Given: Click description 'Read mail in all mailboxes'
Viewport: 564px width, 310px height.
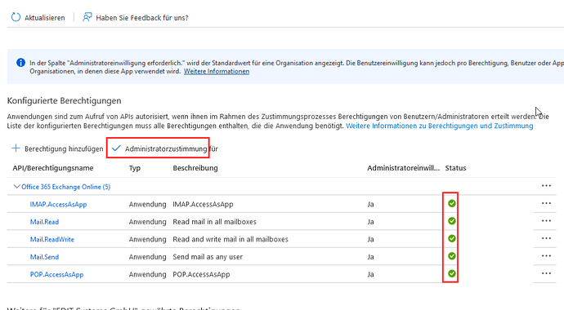Looking at the screenshot, I should (214, 222).
